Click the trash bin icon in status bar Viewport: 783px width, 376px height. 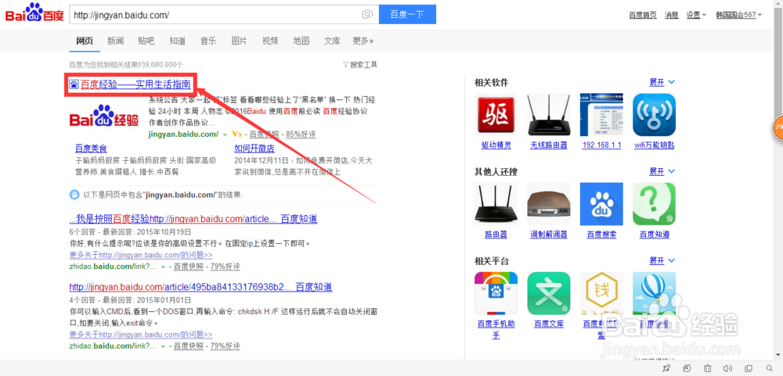tap(707, 368)
